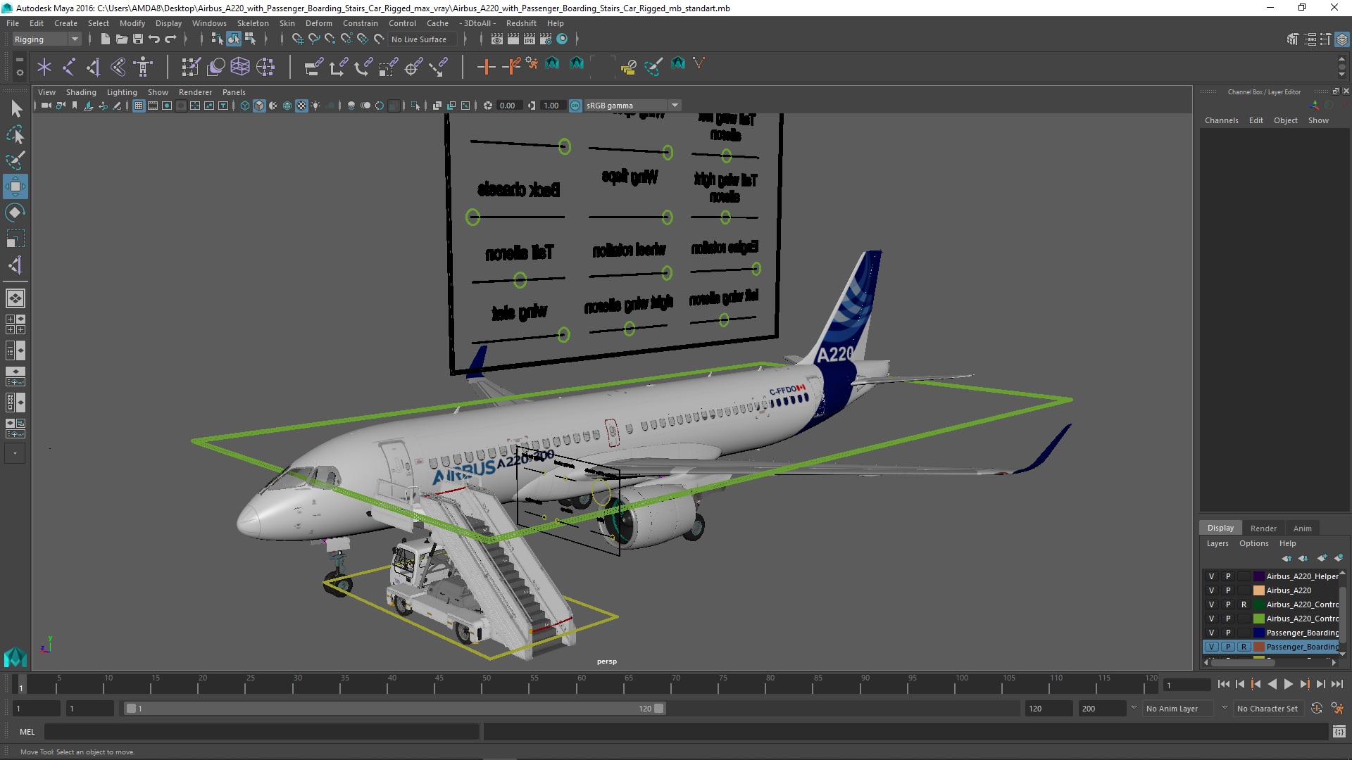Redo the action via arrow icon

[x=170, y=39]
